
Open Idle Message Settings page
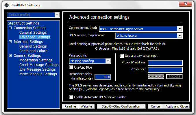pos(38,69)
